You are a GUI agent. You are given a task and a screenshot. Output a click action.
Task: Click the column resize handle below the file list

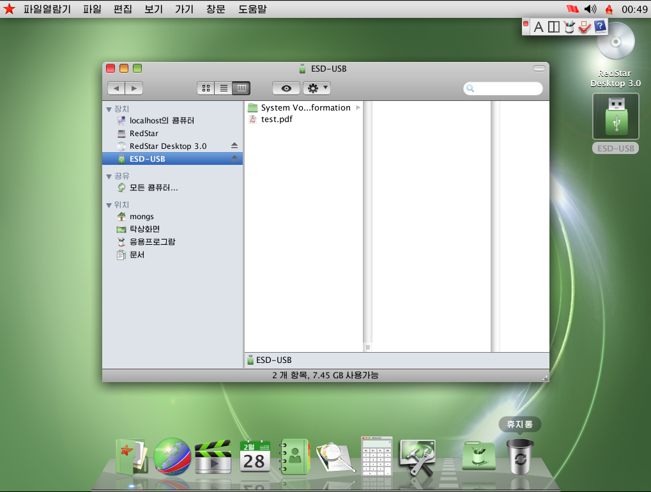367,347
